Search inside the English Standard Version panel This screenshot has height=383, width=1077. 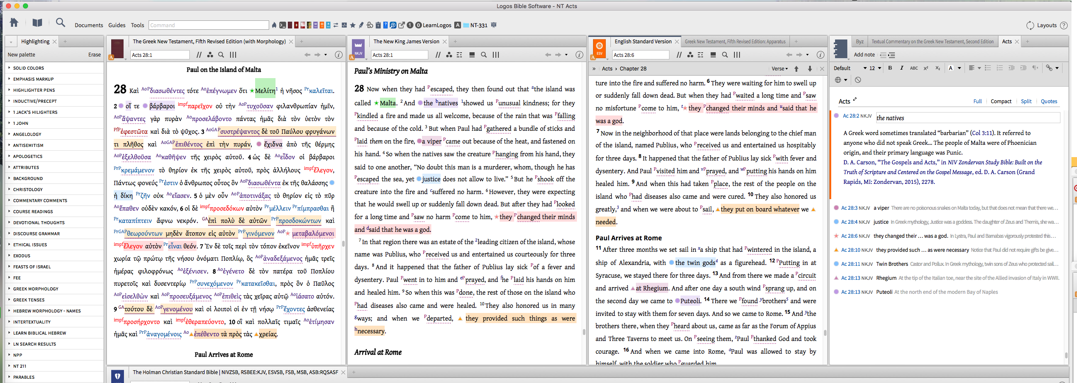click(x=725, y=55)
